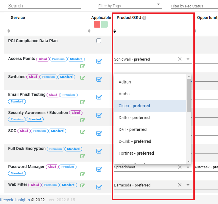Click scroll-up arrow of product list
This screenshot has height=204, width=218.
189,76
